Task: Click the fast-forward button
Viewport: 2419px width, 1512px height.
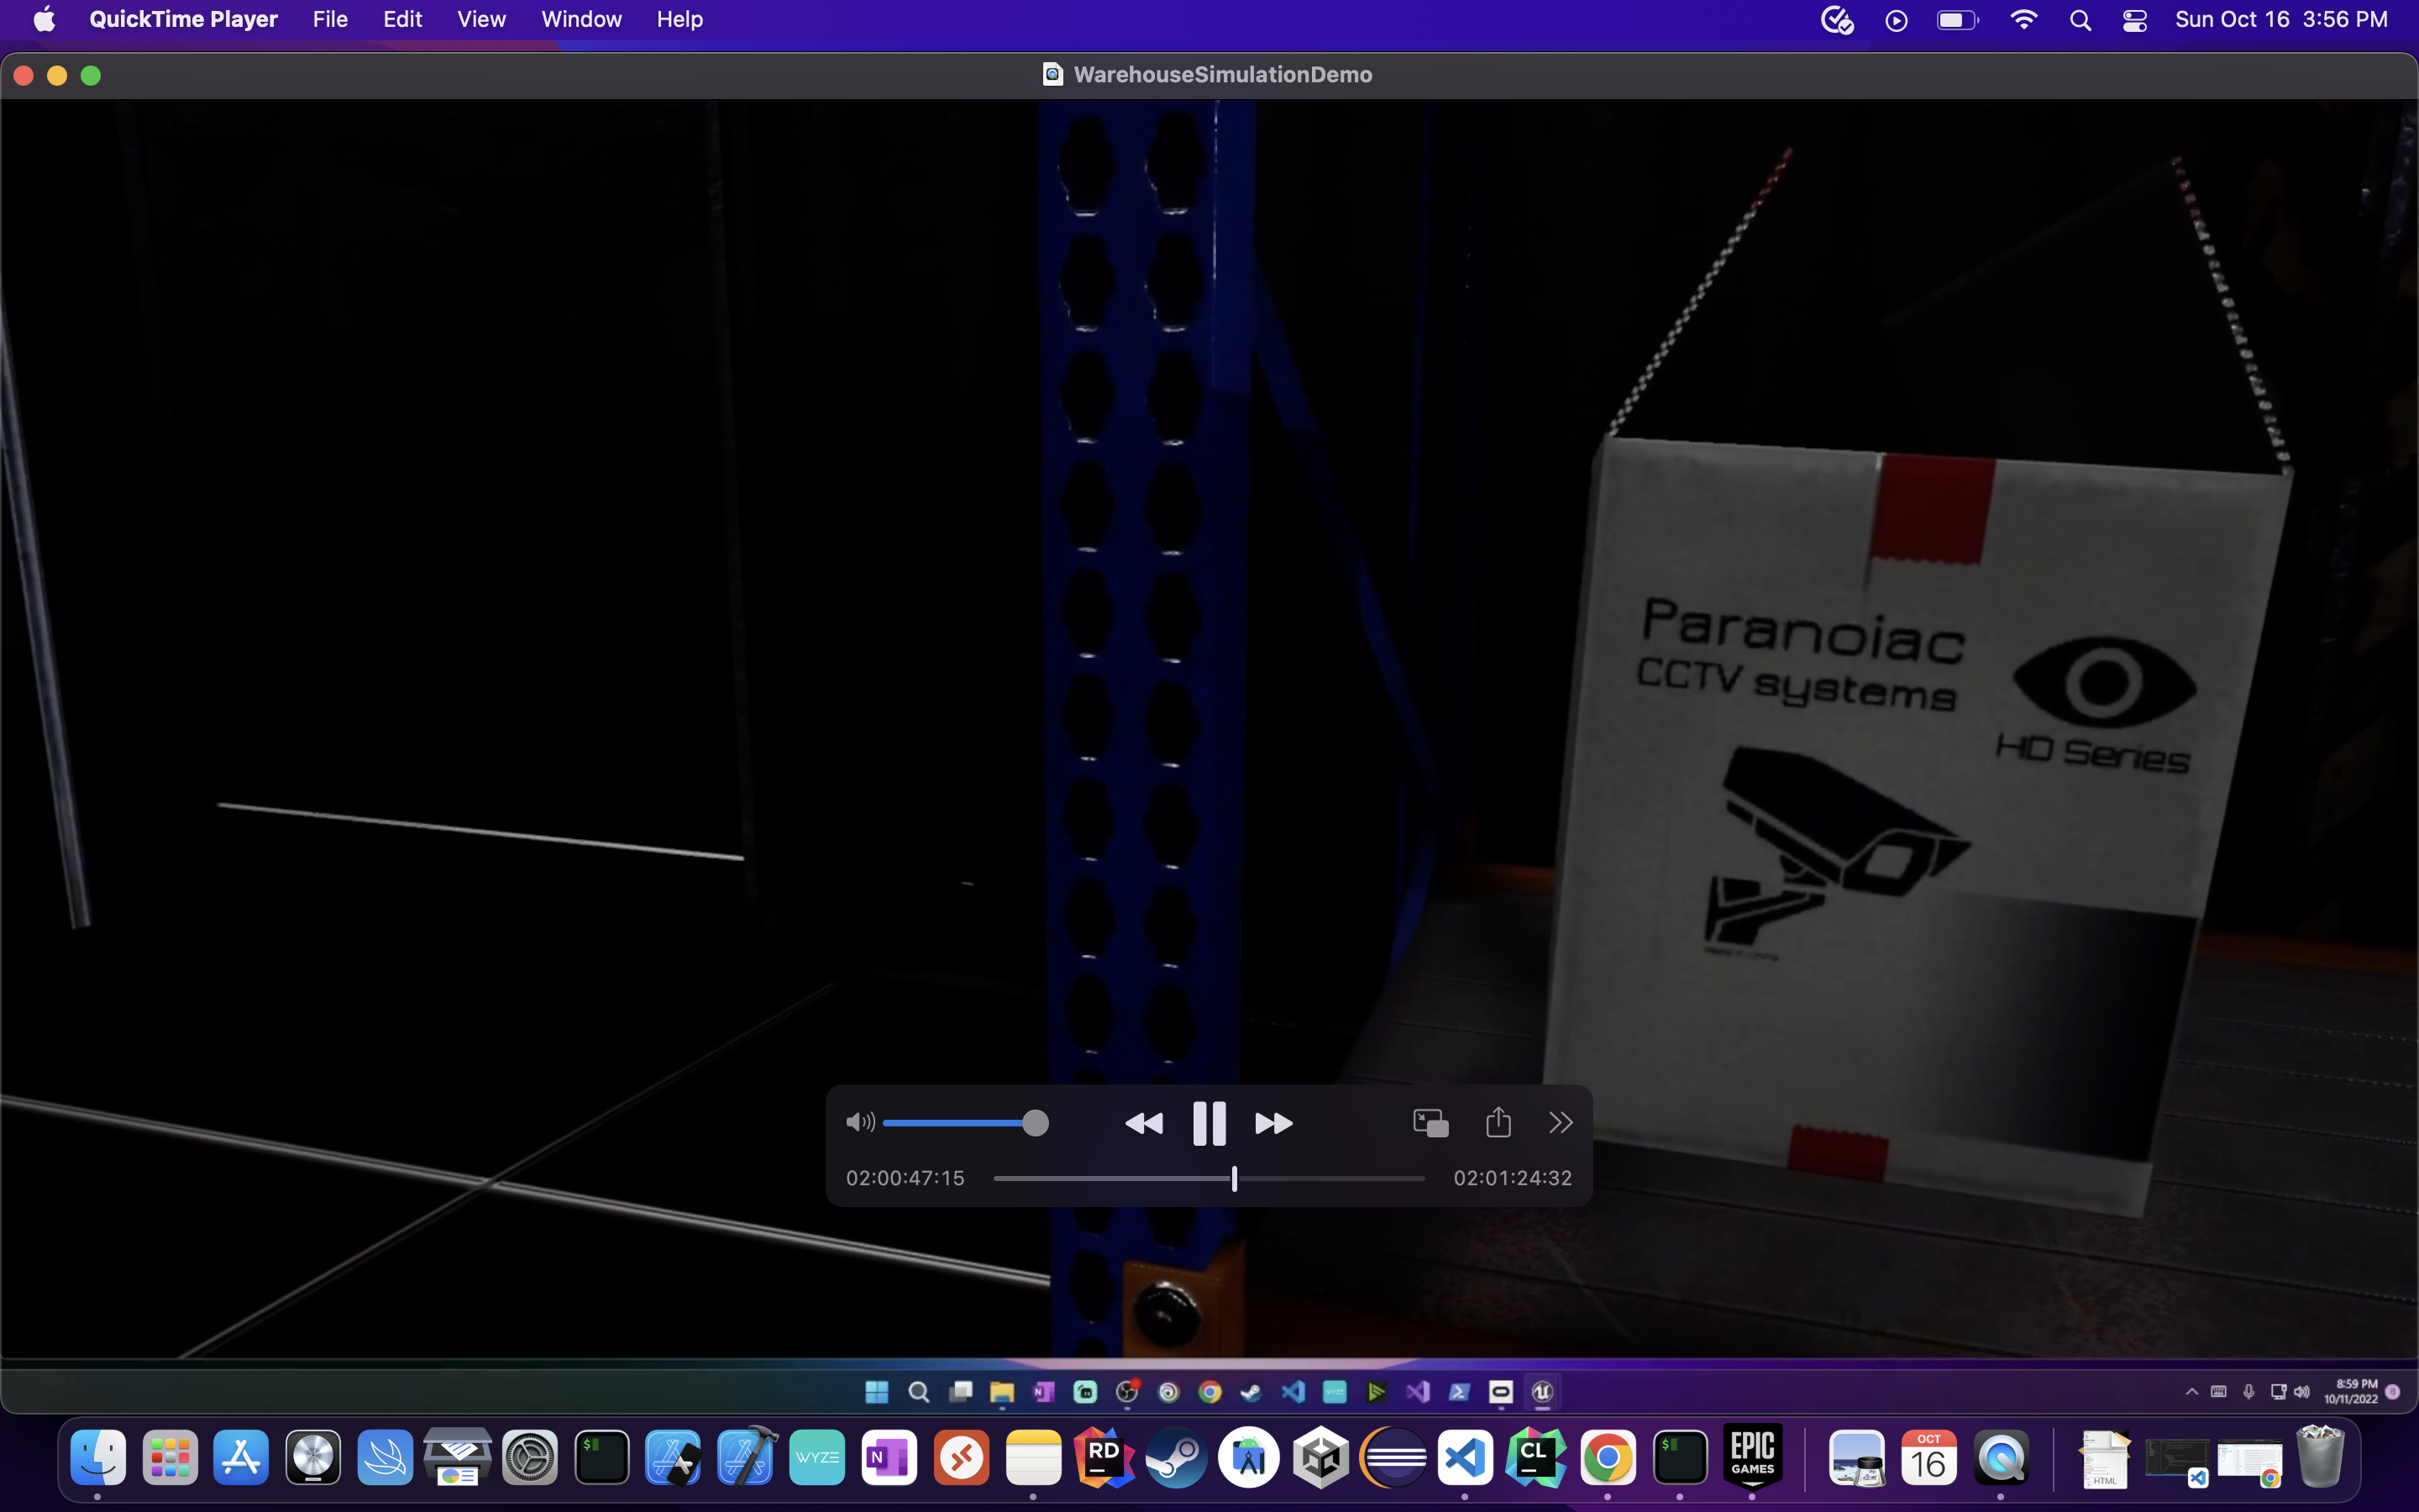Action: coord(1273,1124)
